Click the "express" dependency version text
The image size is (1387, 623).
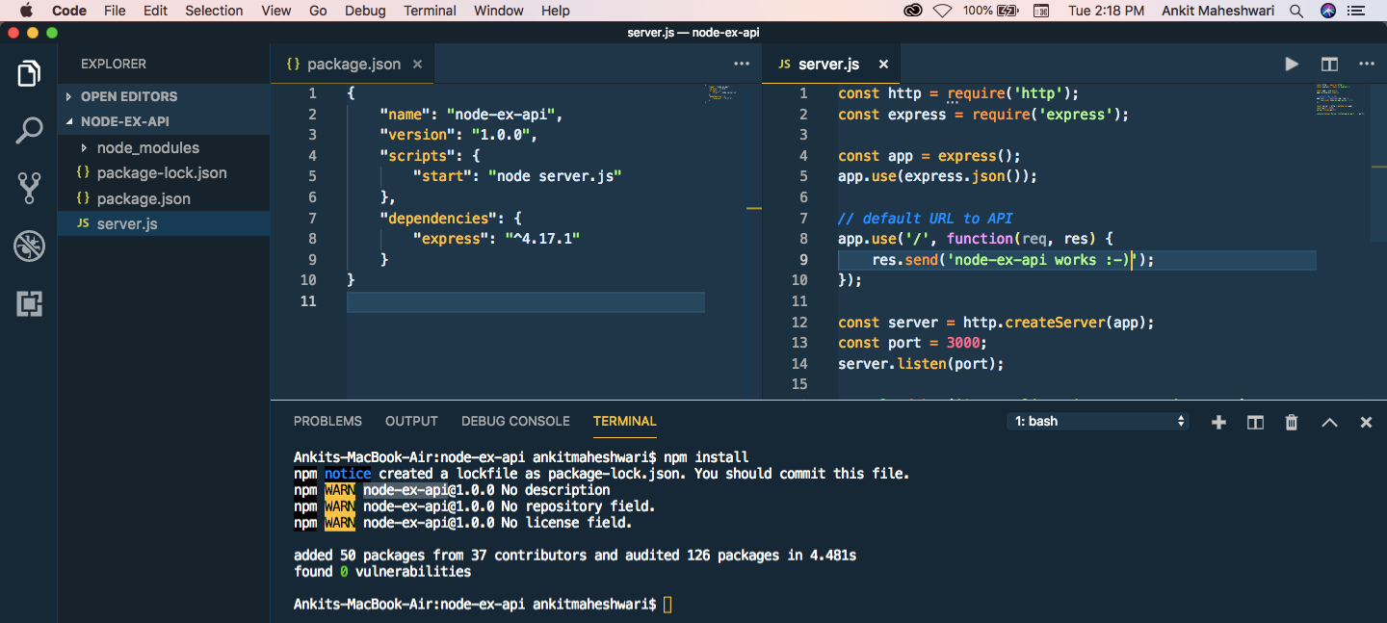tap(542, 239)
